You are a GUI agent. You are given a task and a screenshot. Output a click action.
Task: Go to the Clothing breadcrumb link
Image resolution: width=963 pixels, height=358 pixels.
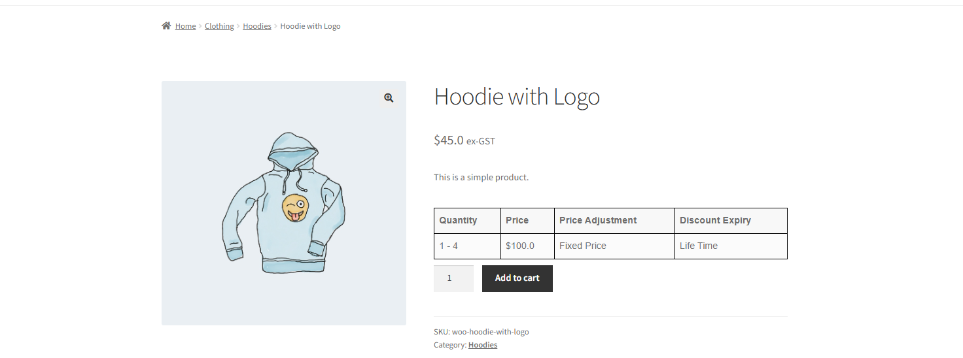point(219,26)
